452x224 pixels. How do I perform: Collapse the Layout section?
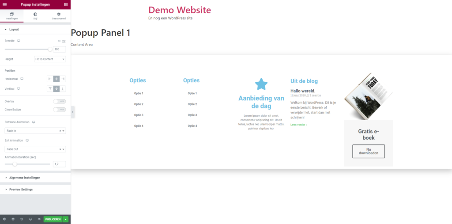[35, 30]
